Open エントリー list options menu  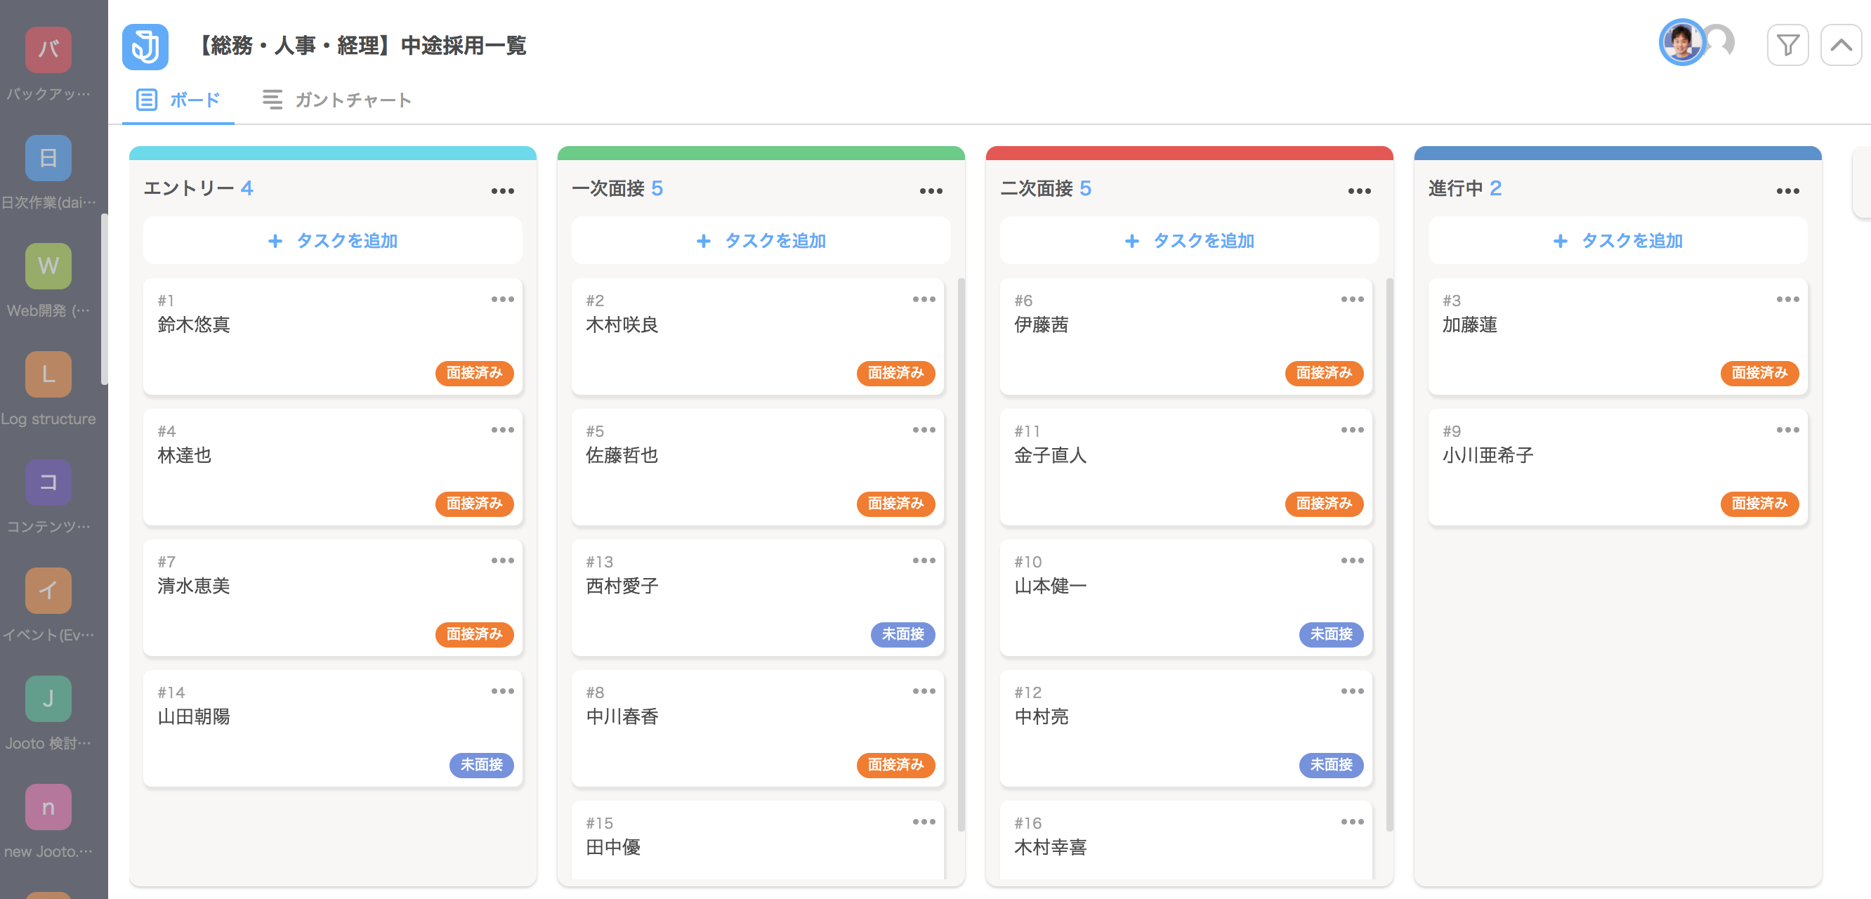pyautogui.click(x=503, y=191)
